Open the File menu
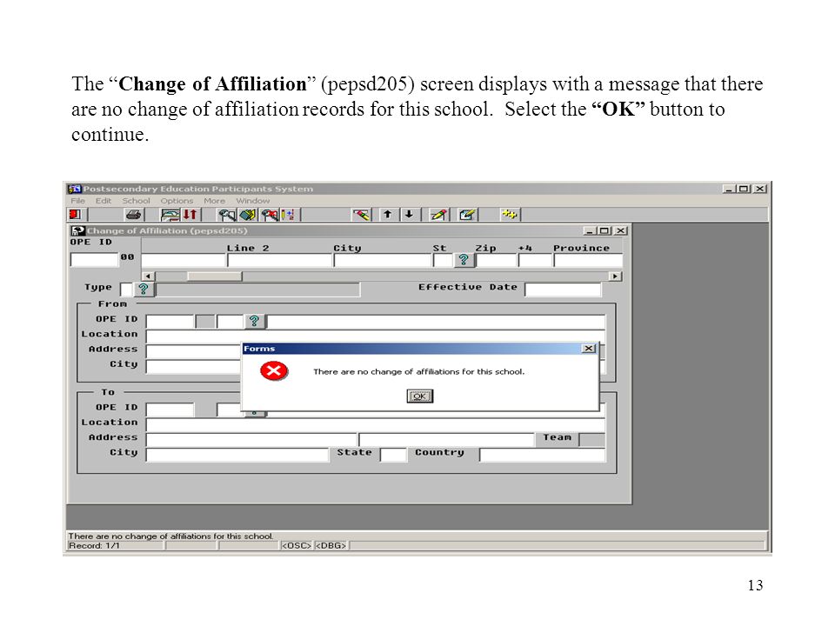The width and height of the screenshot is (835, 626). (77, 201)
